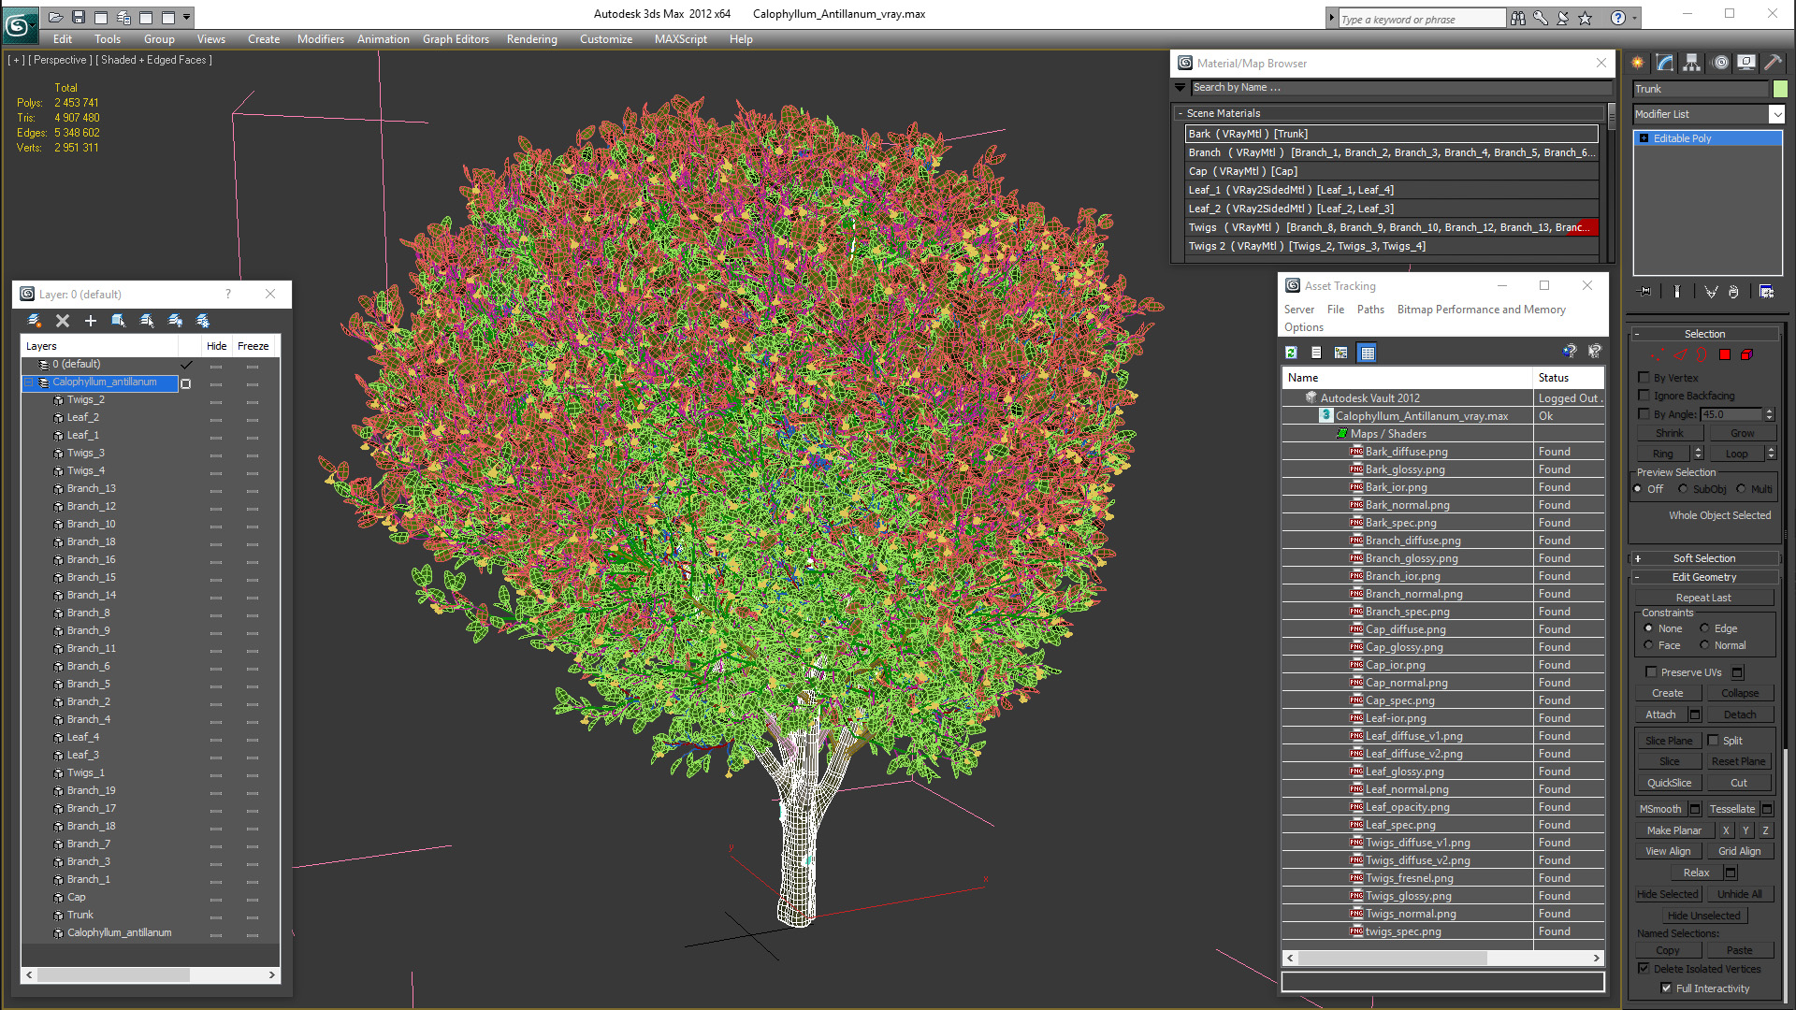Enable Ignore Backfacing checkbox
Image resolution: width=1796 pixels, height=1010 pixels.
pos(1644,396)
